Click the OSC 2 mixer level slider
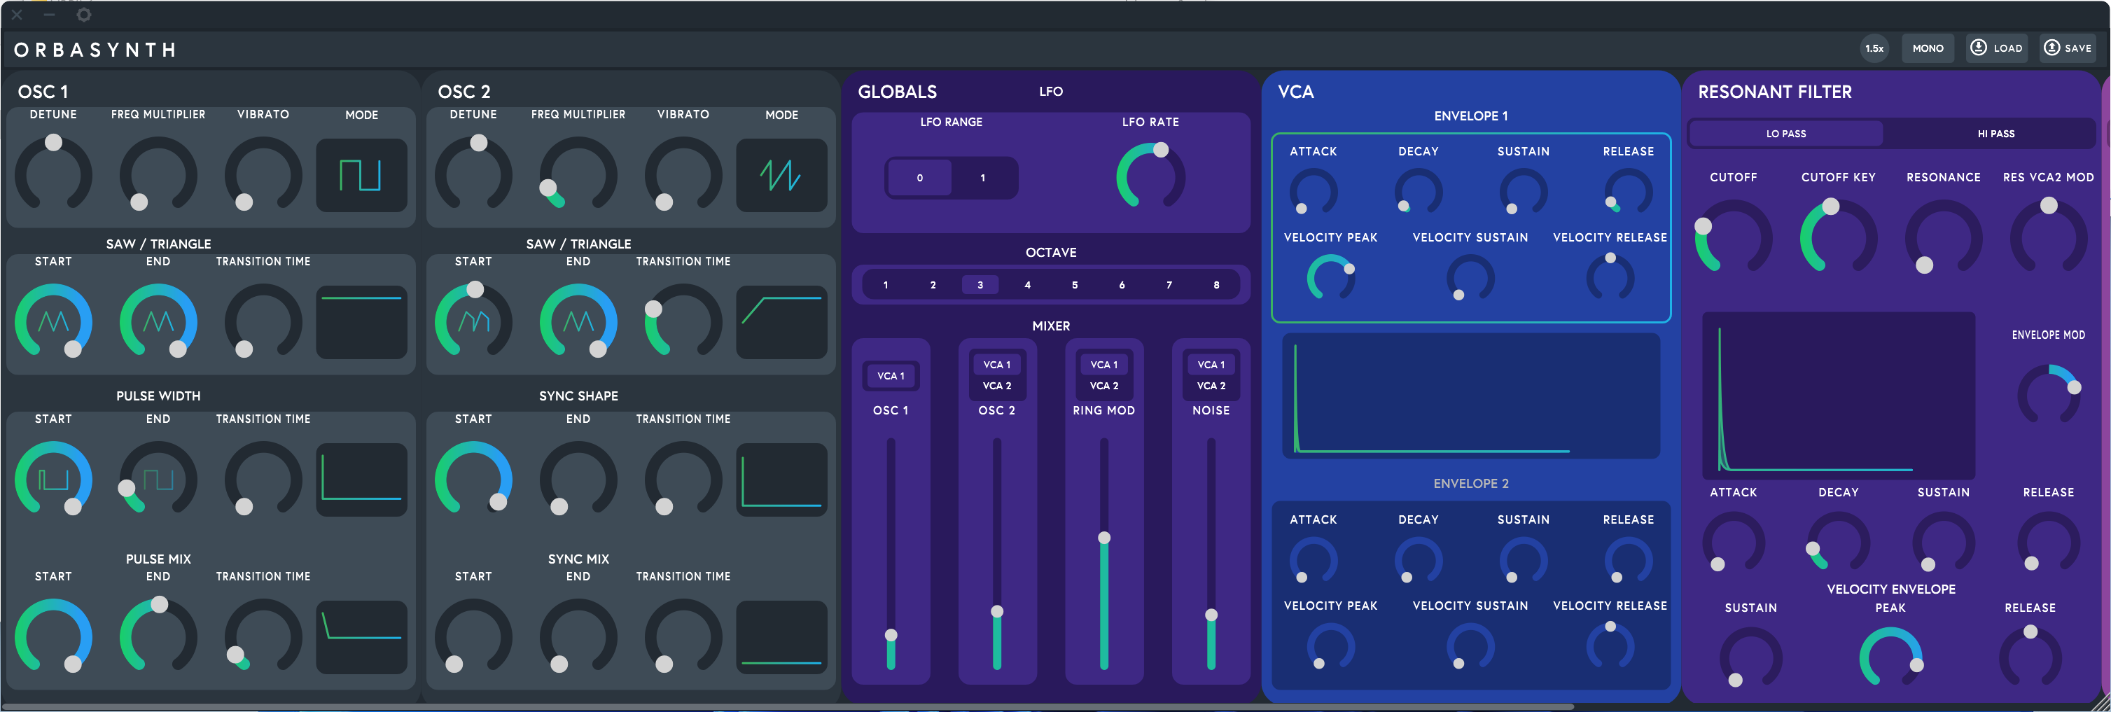Screen dimensions: 2111x712 point(997,554)
